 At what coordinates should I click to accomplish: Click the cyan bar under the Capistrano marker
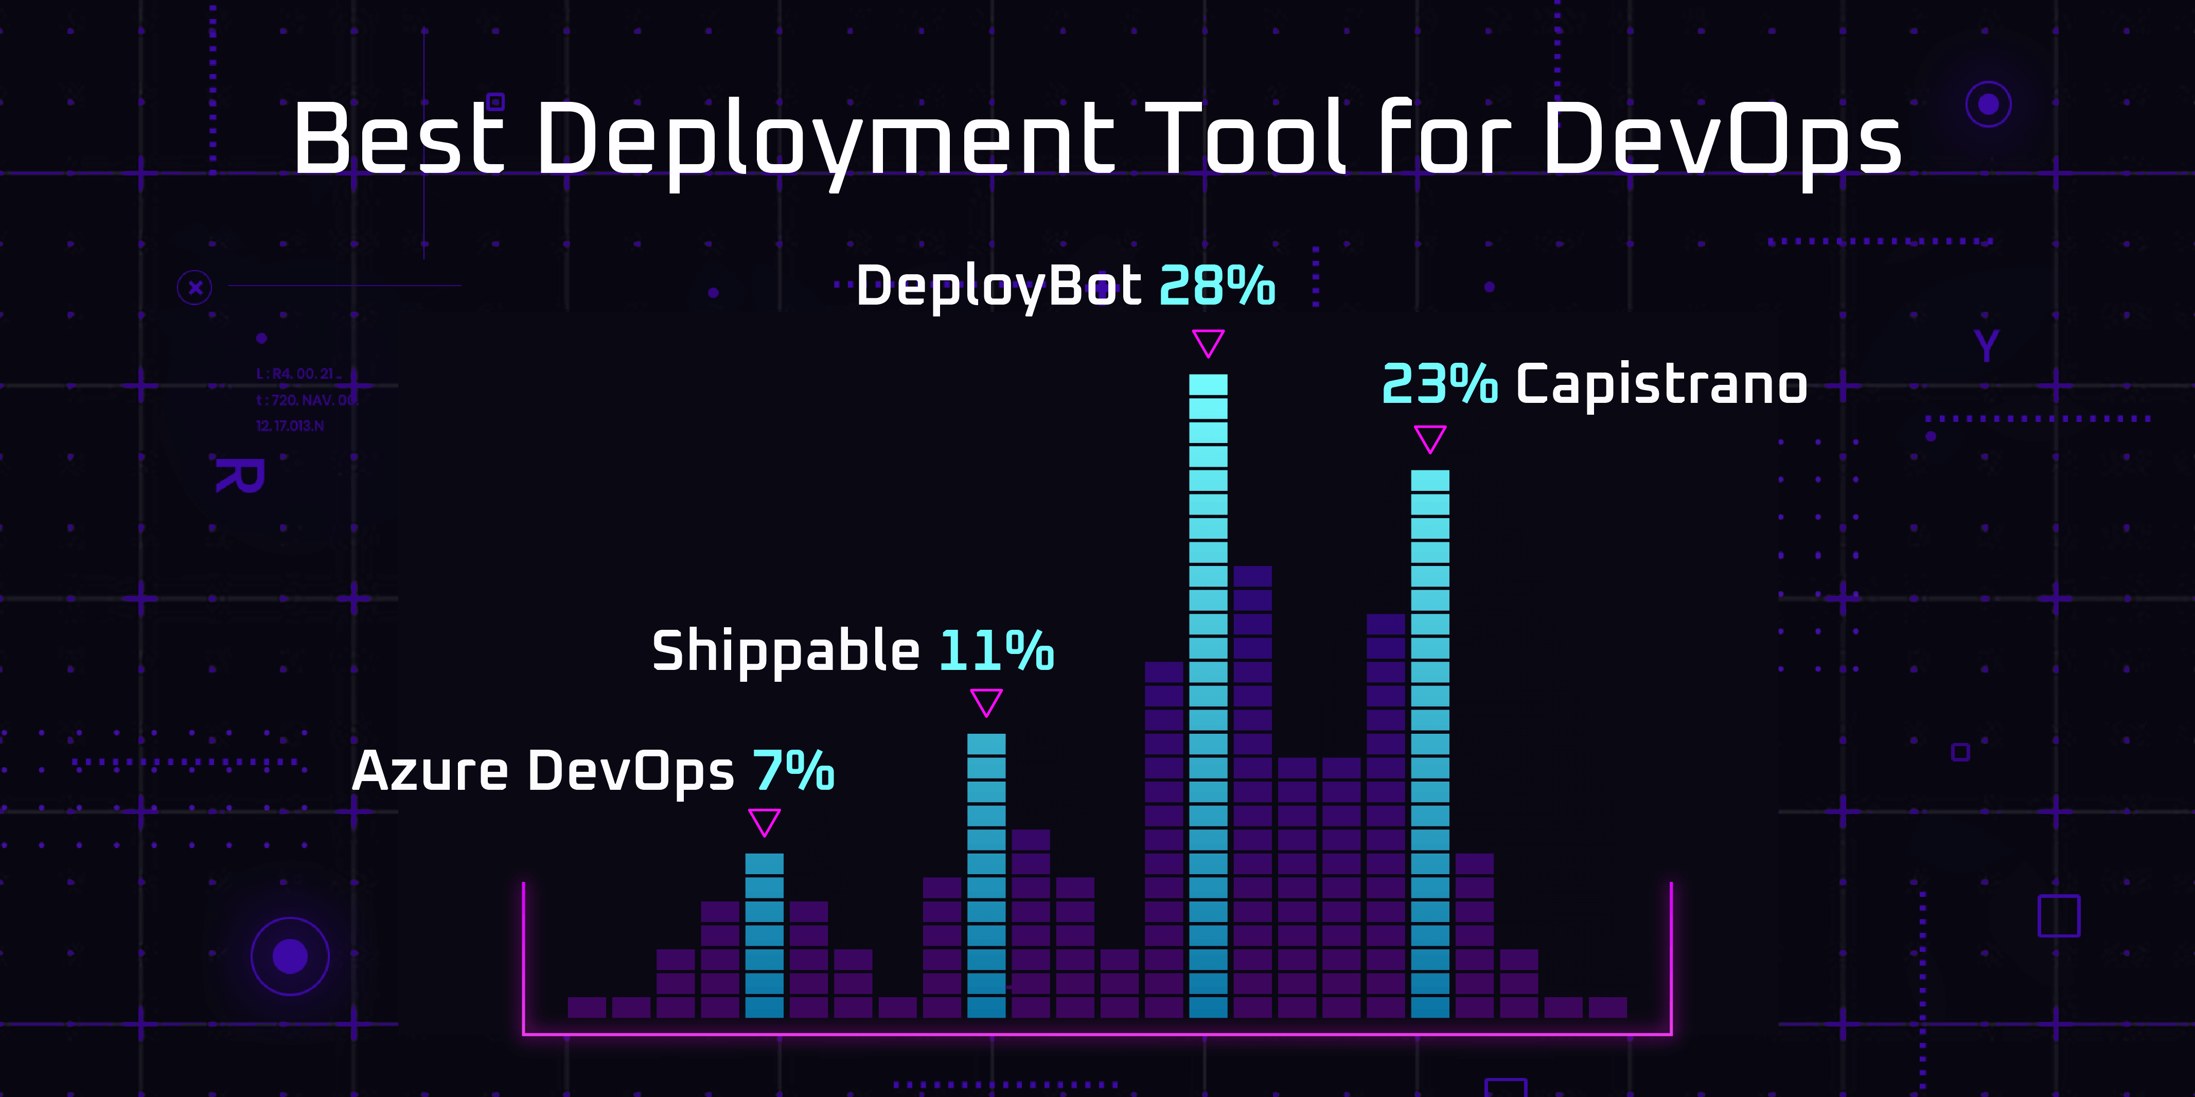coord(1430,744)
